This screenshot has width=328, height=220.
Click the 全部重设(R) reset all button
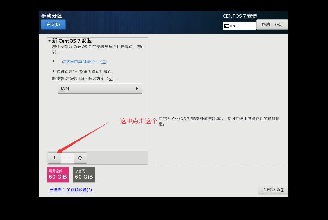[x=273, y=190]
